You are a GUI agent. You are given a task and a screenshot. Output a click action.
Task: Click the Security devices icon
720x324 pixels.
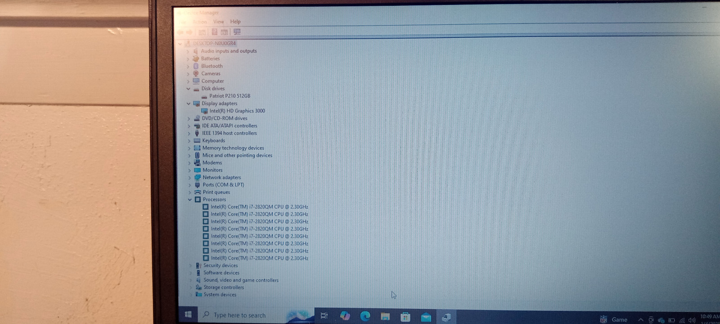coord(198,265)
